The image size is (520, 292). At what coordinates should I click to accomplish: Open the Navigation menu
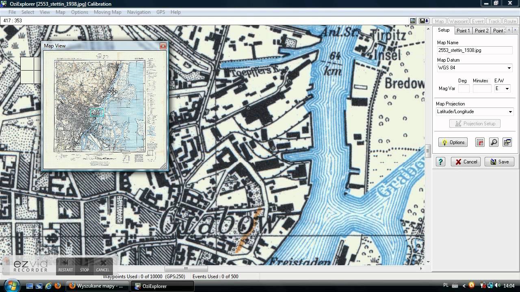point(139,12)
